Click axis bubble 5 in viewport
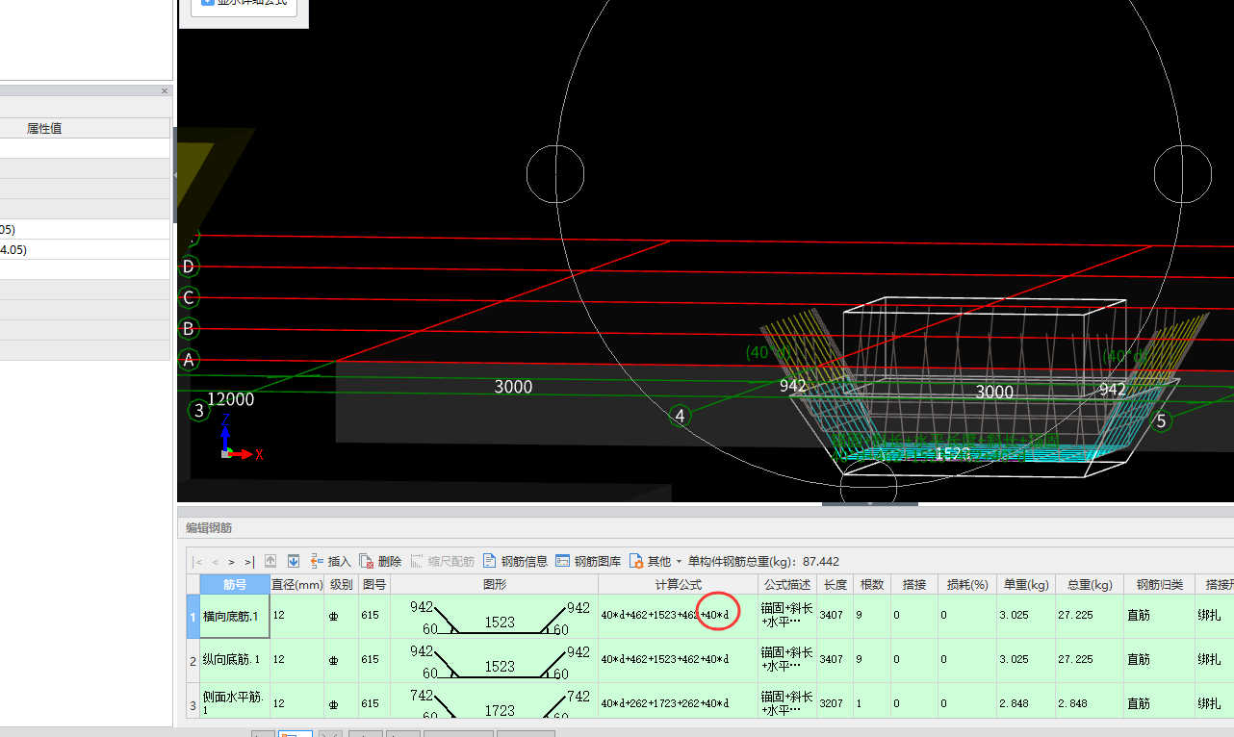The width and height of the screenshot is (1234, 737). tap(1161, 420)
